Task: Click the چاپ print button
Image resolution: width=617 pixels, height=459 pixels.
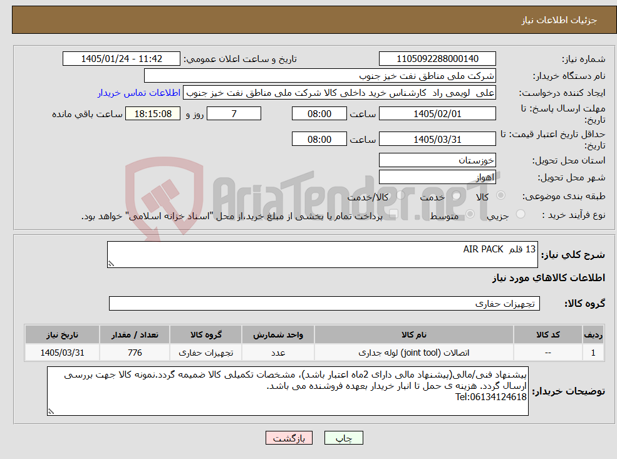Action: (x=343, y=438)
